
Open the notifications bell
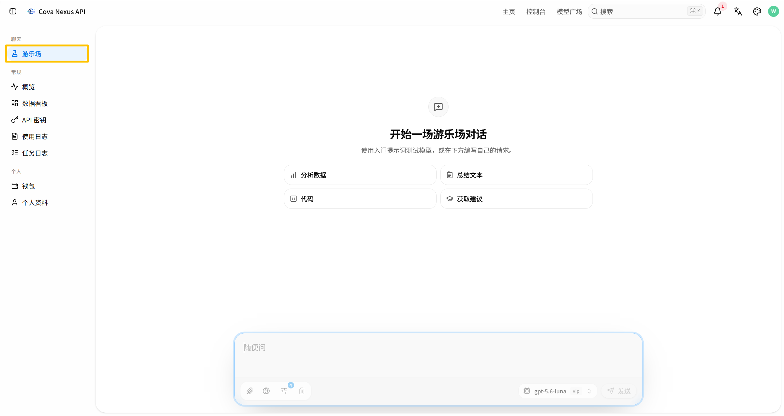click(718, 11)
